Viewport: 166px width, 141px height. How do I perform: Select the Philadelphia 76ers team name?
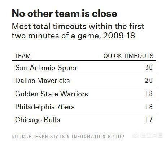[x=45, y=107]
